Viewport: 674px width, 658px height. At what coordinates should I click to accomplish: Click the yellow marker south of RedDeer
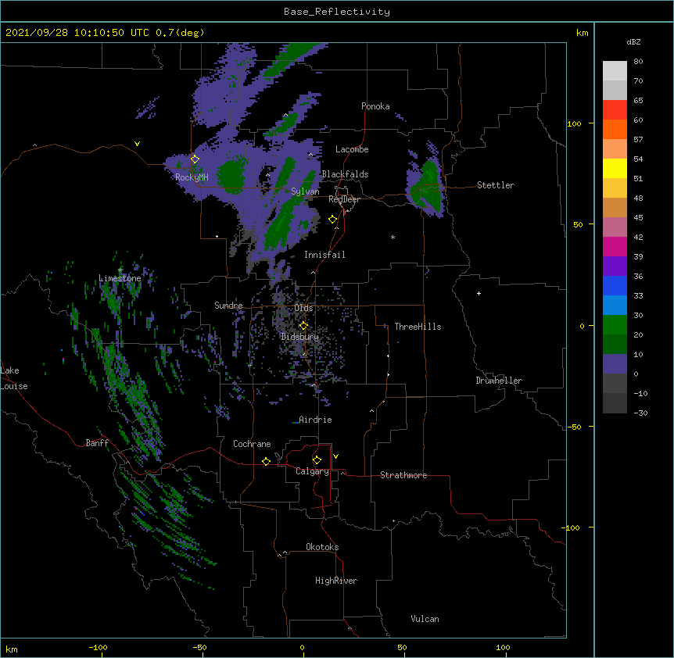333,220
